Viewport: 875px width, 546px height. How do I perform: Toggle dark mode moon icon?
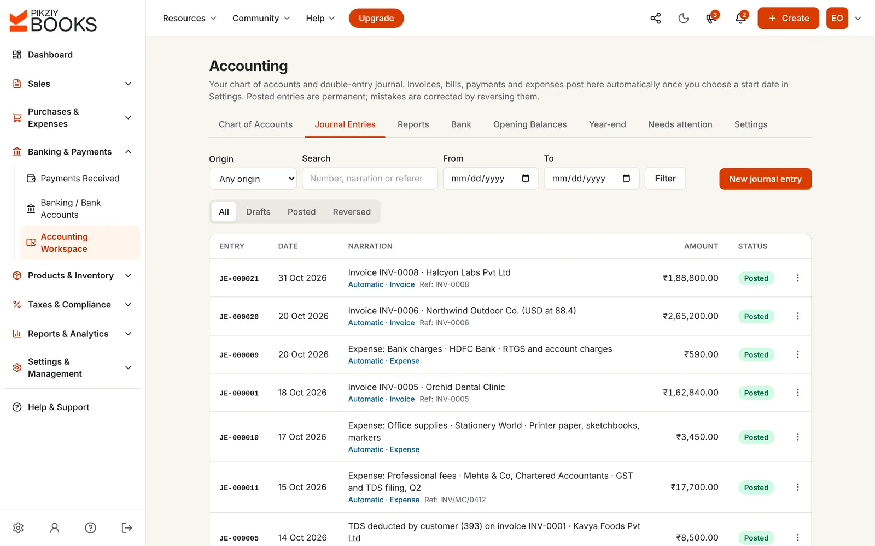pyautogui.click(x=683, y=18)
